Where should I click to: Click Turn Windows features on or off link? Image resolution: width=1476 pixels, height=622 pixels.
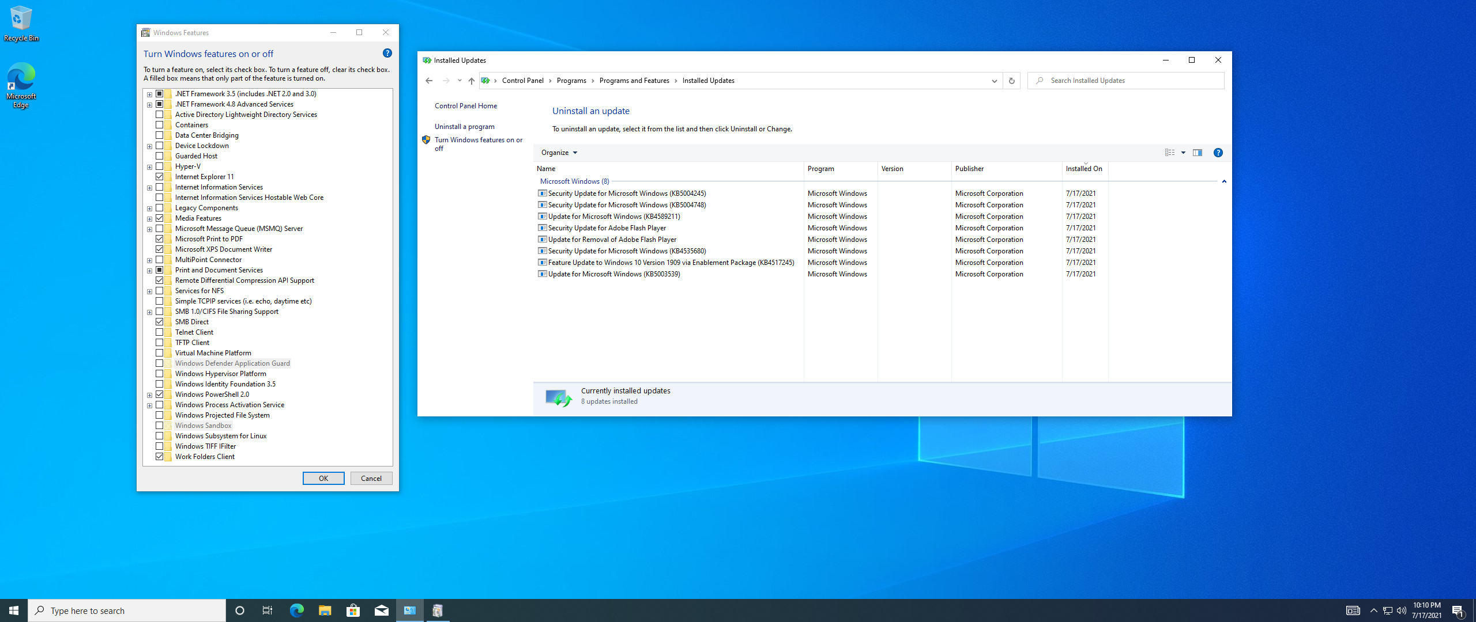coord(479,144)
